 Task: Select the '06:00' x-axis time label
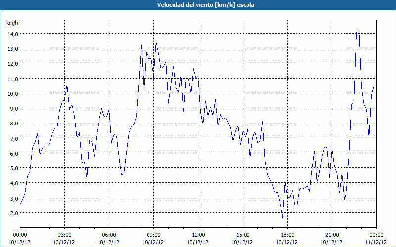tap(109, 235)
